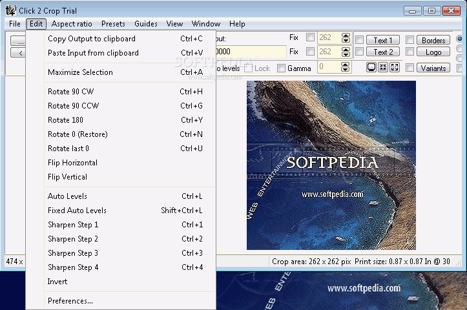The image size is (467, 310).
Task: Open the Presets menu
Action: 113,24
